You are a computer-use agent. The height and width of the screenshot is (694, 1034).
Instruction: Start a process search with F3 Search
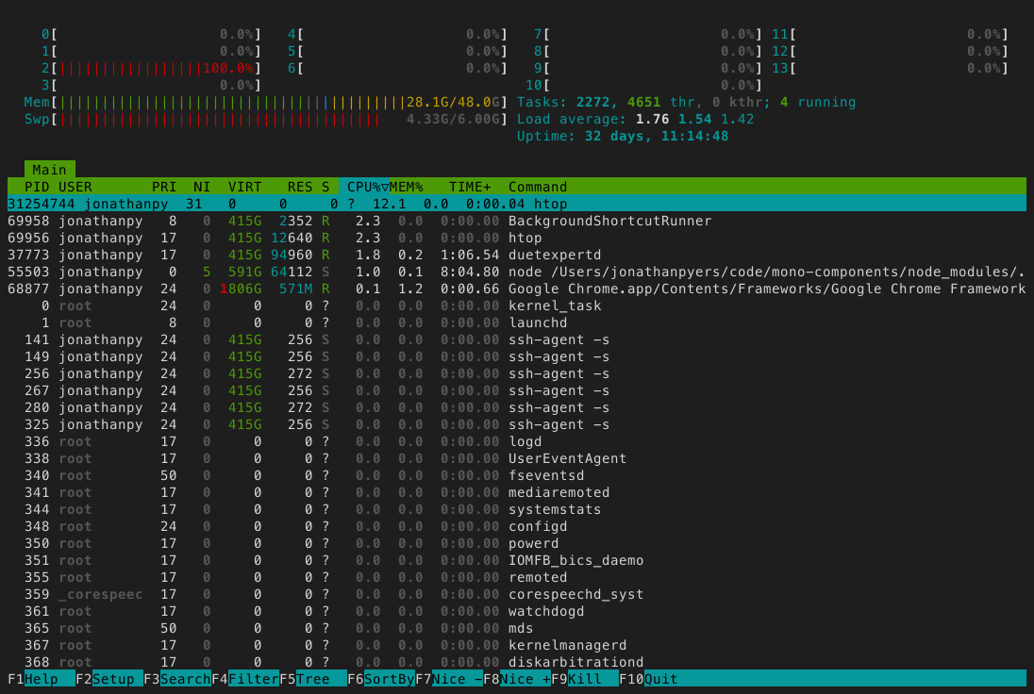[x=179, y=678]
